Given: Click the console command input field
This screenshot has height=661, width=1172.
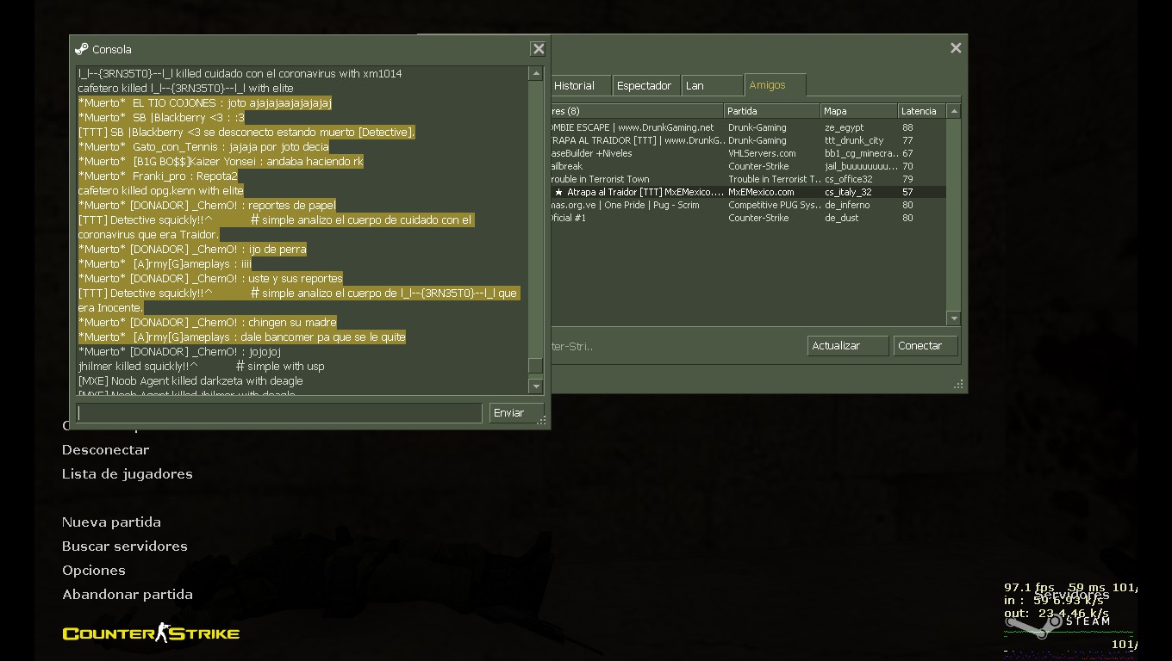Looking at the screenshot, I should coord(279,413).
